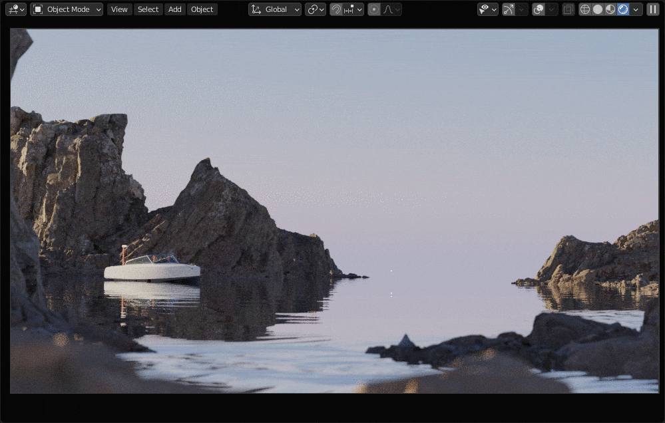Open the View menu
Viewport: 665px width, 423px height.
pyautogui.click(x=119, y=9)
